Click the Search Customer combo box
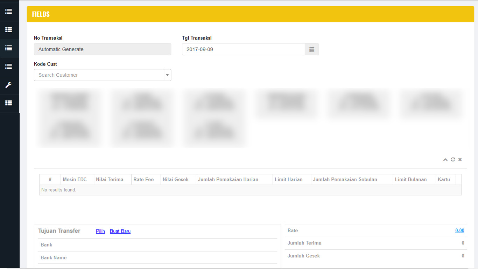The image size is (478, 269). coord(99,75)
